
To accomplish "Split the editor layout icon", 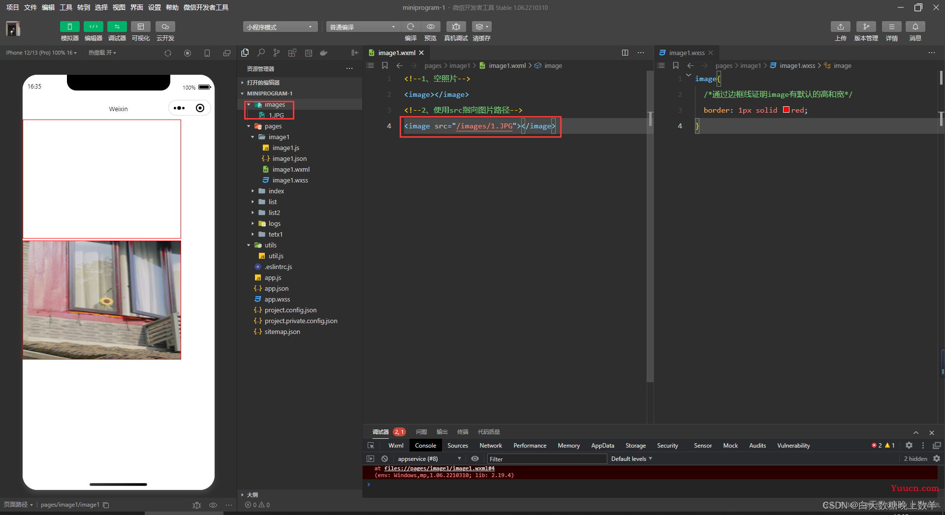I will coord(625,53).
